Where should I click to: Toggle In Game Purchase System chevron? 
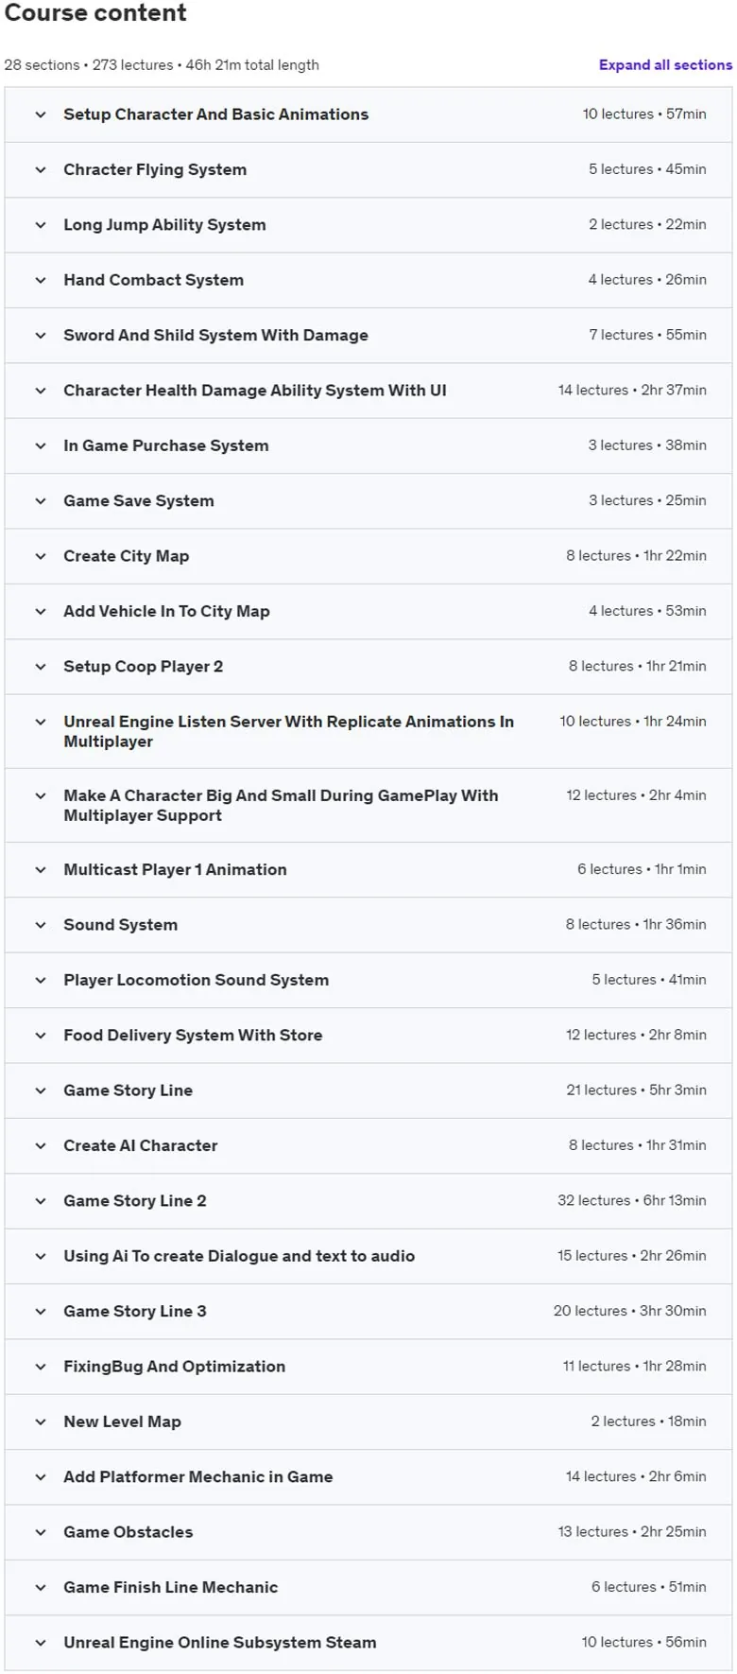pos(41,445)
